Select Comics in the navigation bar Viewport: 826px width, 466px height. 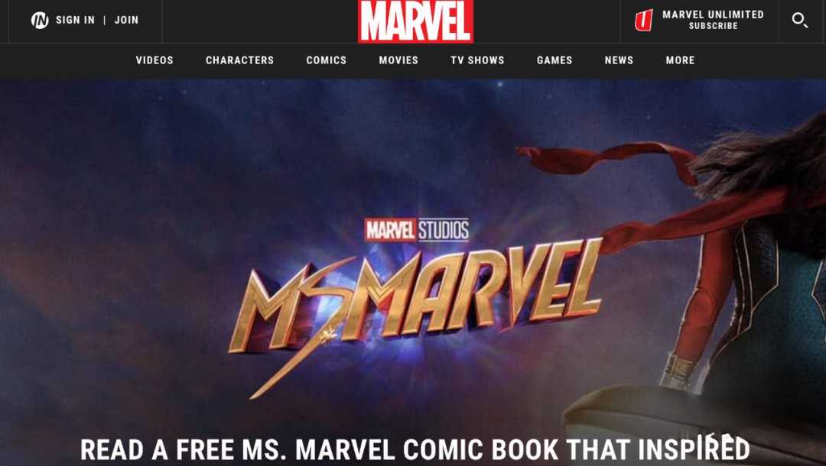pyautogui.click(x=326, y=60)
